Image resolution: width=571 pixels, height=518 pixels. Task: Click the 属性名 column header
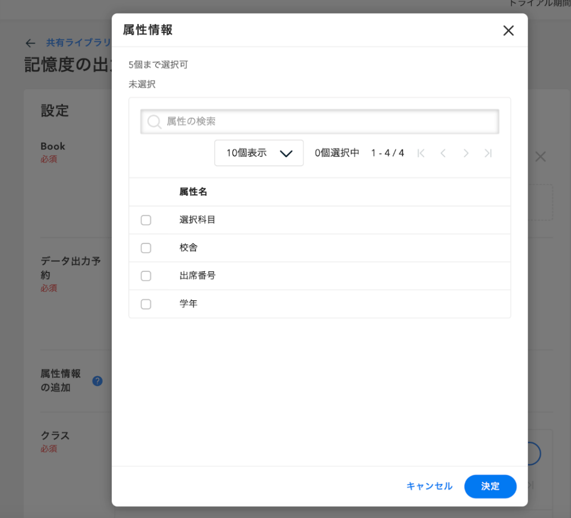[193, 192]
